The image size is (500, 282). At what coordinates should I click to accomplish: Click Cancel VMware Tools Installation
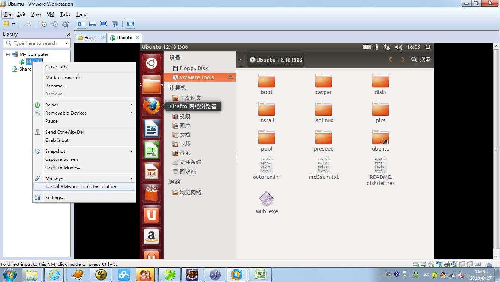85,186
